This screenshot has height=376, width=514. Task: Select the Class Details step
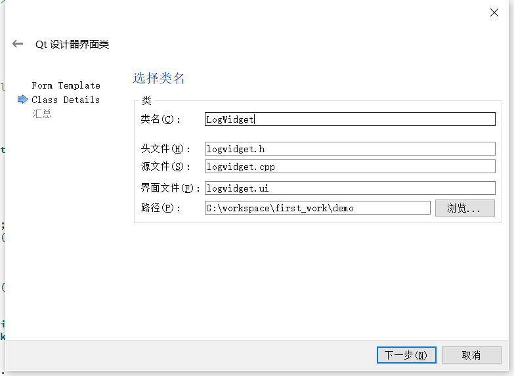[x=66, y=100]
